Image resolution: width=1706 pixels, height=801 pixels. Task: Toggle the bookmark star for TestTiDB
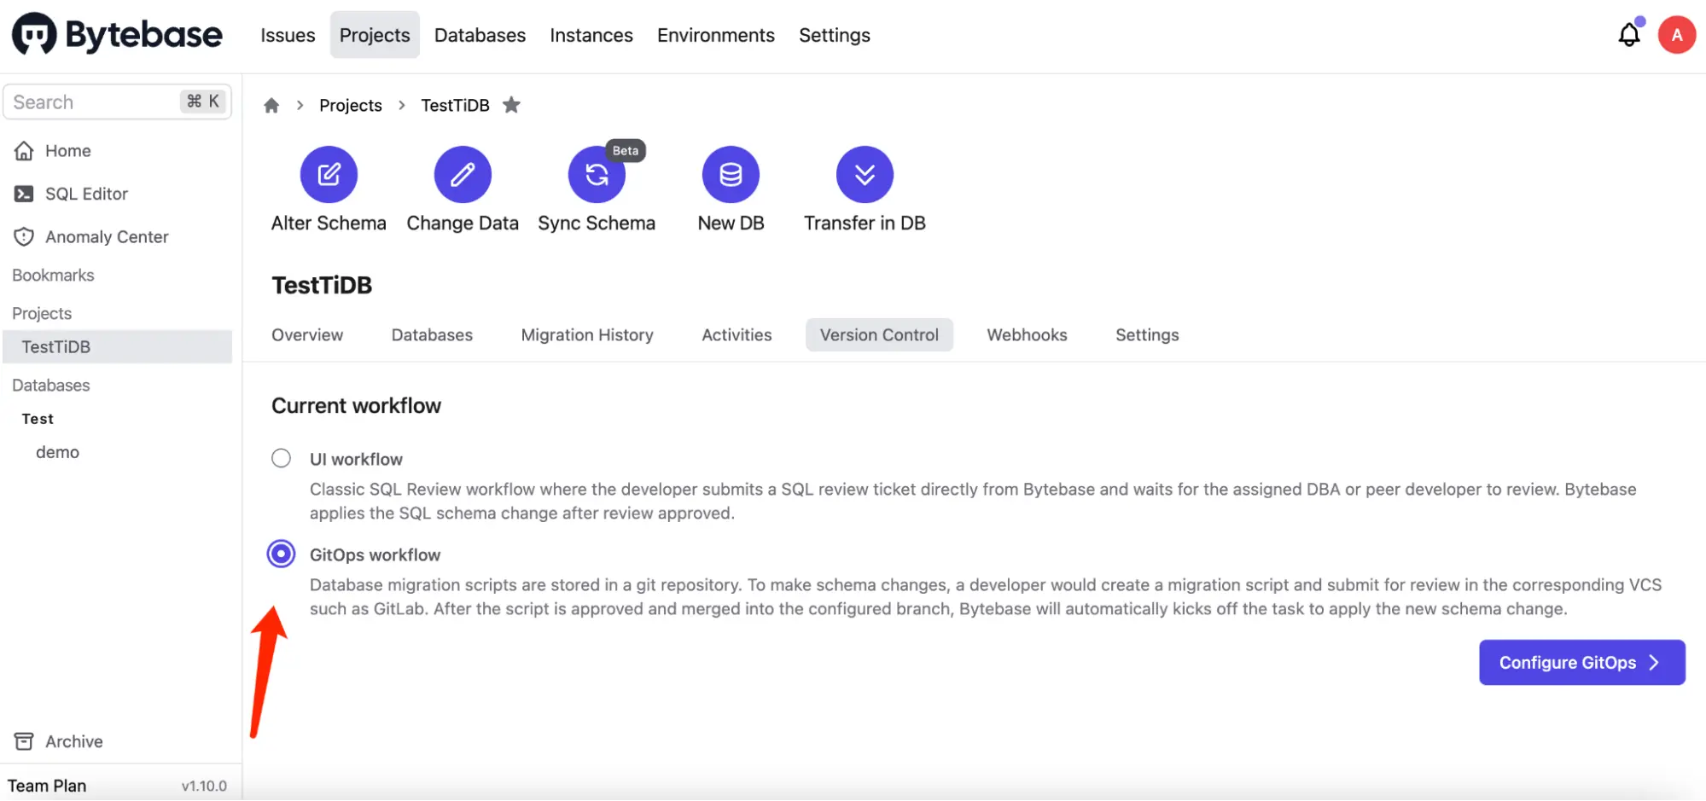coord(511,105)
